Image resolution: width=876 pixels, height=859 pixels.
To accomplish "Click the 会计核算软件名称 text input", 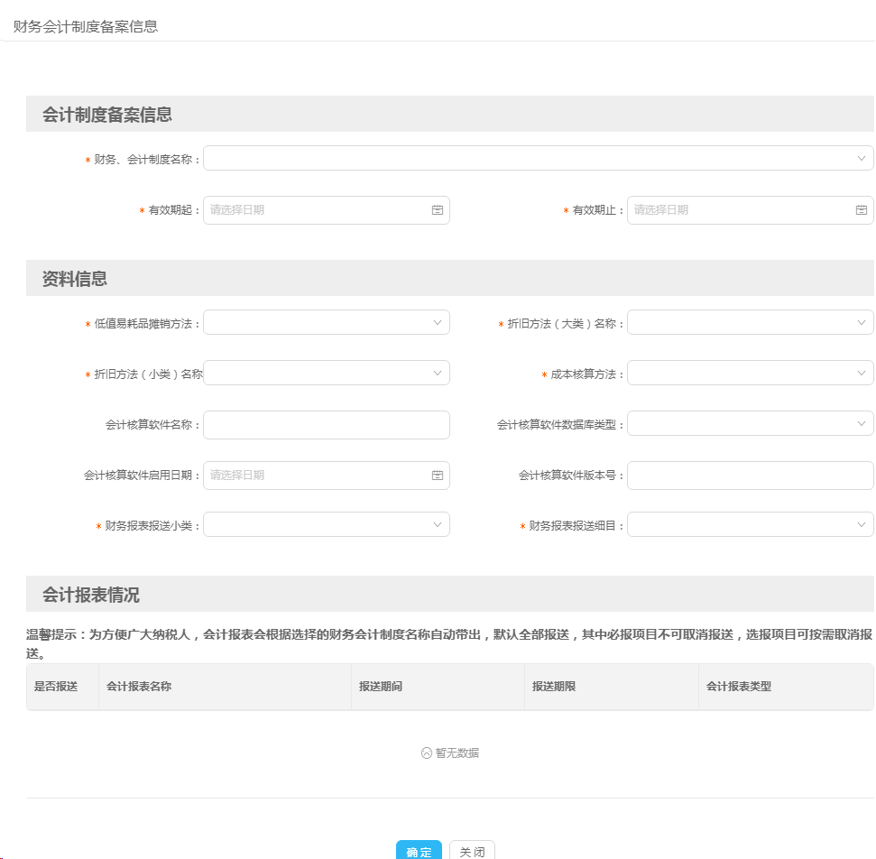I will [326, 425].
